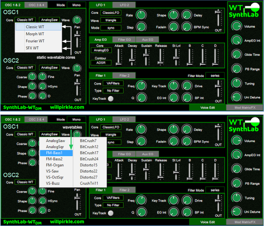This screenshot has width=264, height=226.
Task: Click OSC1 Pan slider in upper panel
Action: [77, 39]
